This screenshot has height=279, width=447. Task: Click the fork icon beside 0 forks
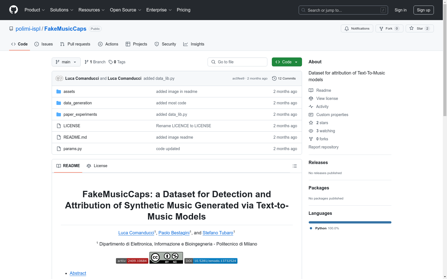(x=311, y=139)
